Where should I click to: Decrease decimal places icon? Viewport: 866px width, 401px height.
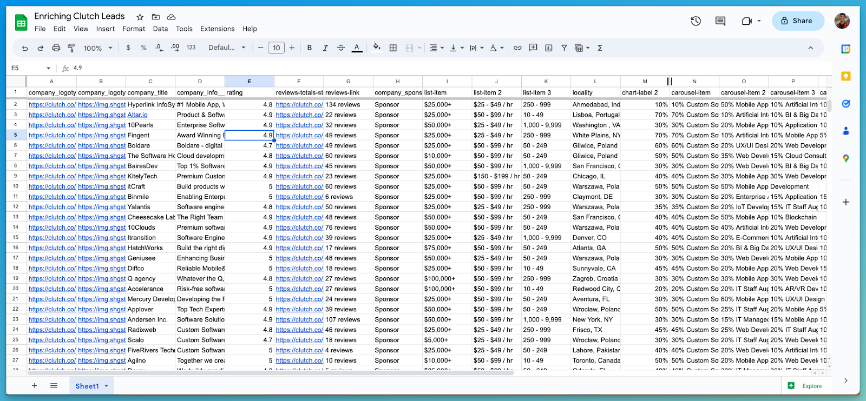[x=159, y=48]
